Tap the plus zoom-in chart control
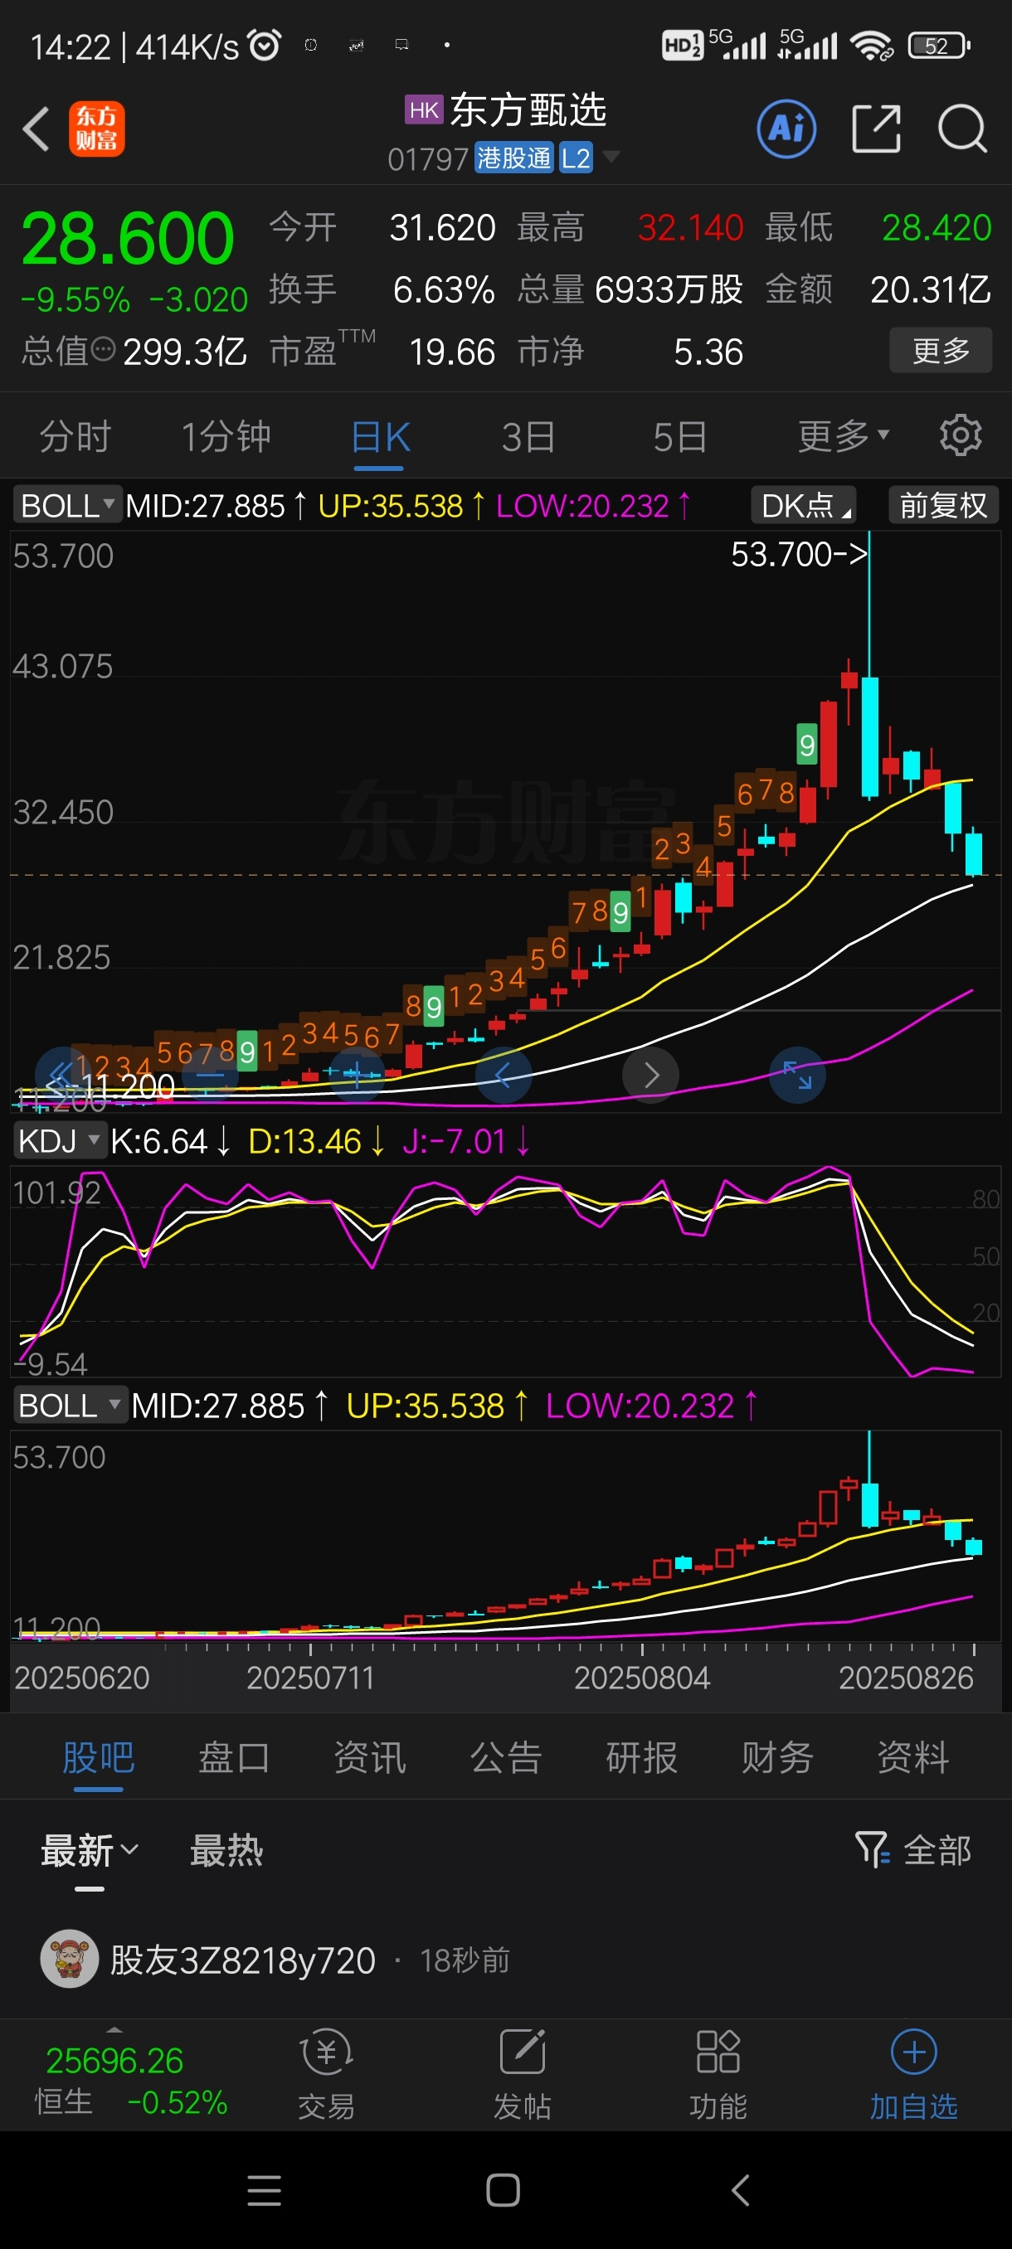This screenshot has width=1012, height=2249. coord(356,1075)
